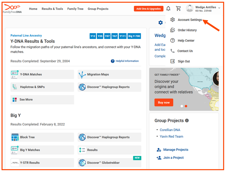Select Account Settings from the menu
Screen dimensions: 226x172
(190, 20)
